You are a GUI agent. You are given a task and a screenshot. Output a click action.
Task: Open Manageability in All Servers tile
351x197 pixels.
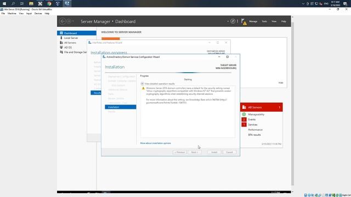coord(256,114)
